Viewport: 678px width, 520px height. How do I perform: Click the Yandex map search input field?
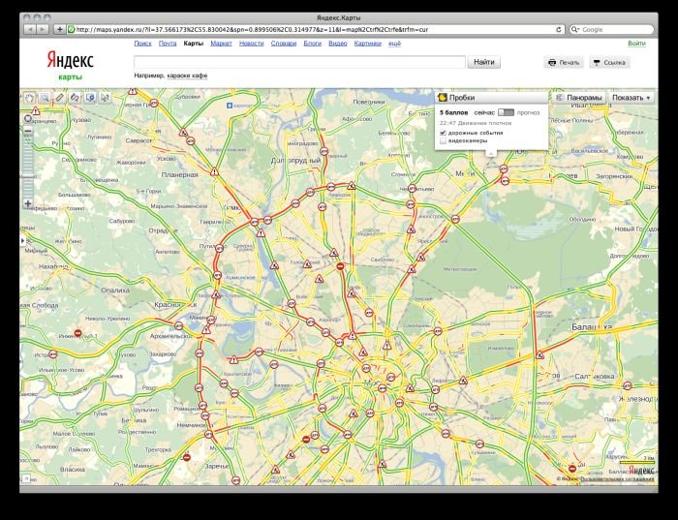tap(300, 62)
